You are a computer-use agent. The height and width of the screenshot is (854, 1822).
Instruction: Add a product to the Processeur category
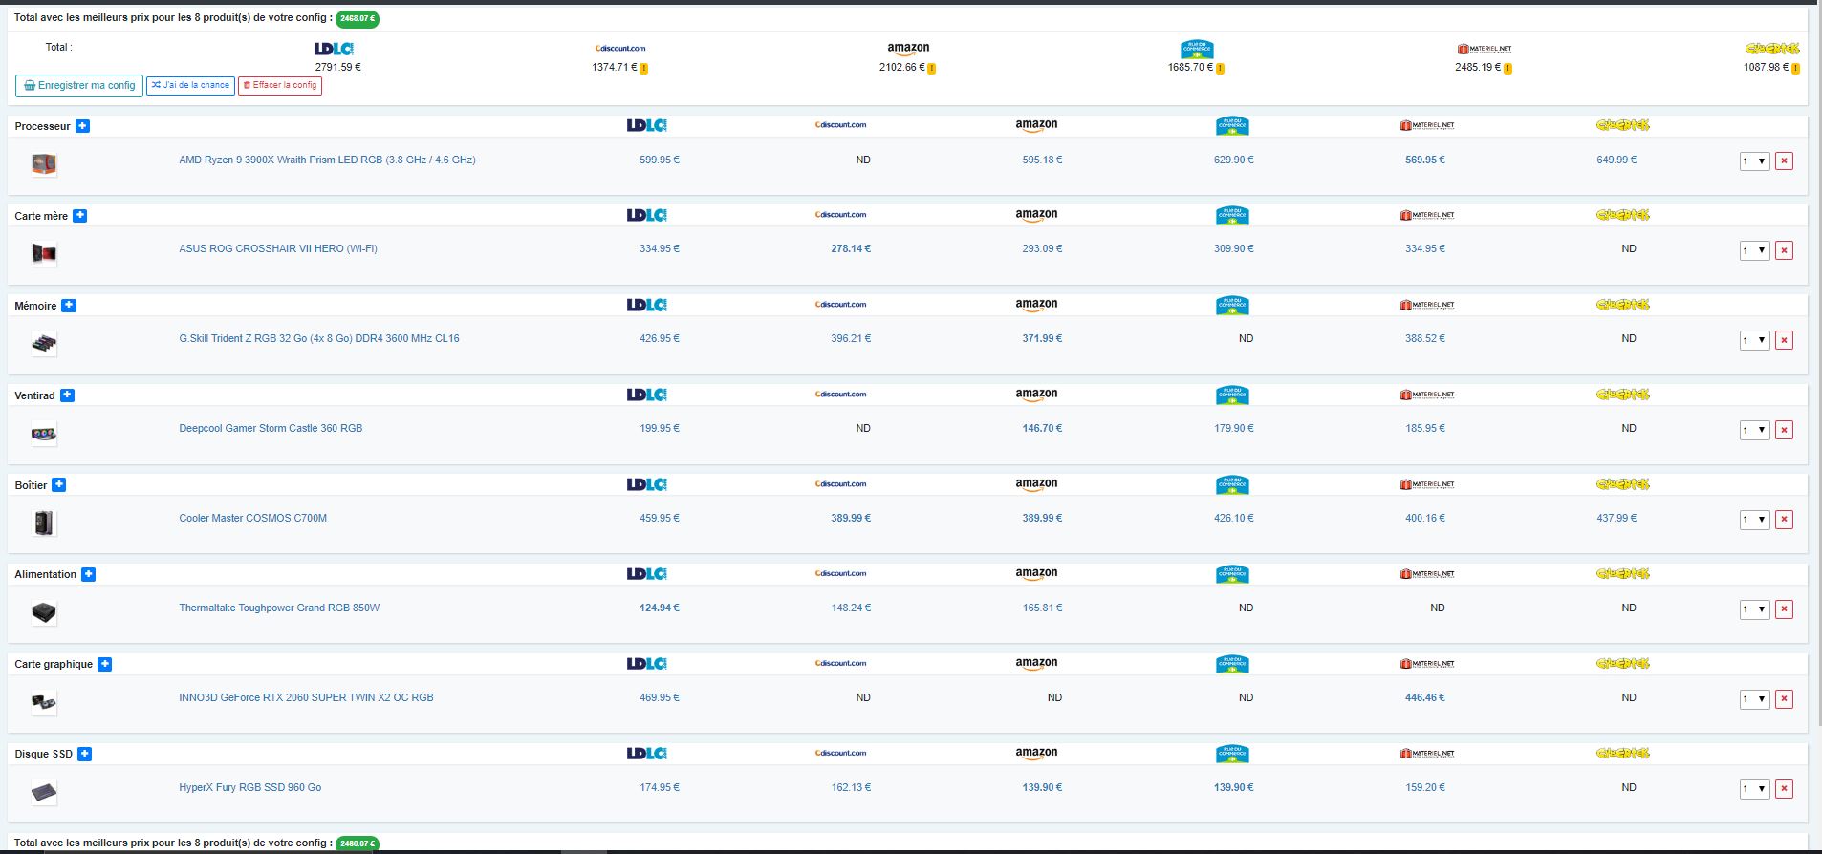coord(83,126)
